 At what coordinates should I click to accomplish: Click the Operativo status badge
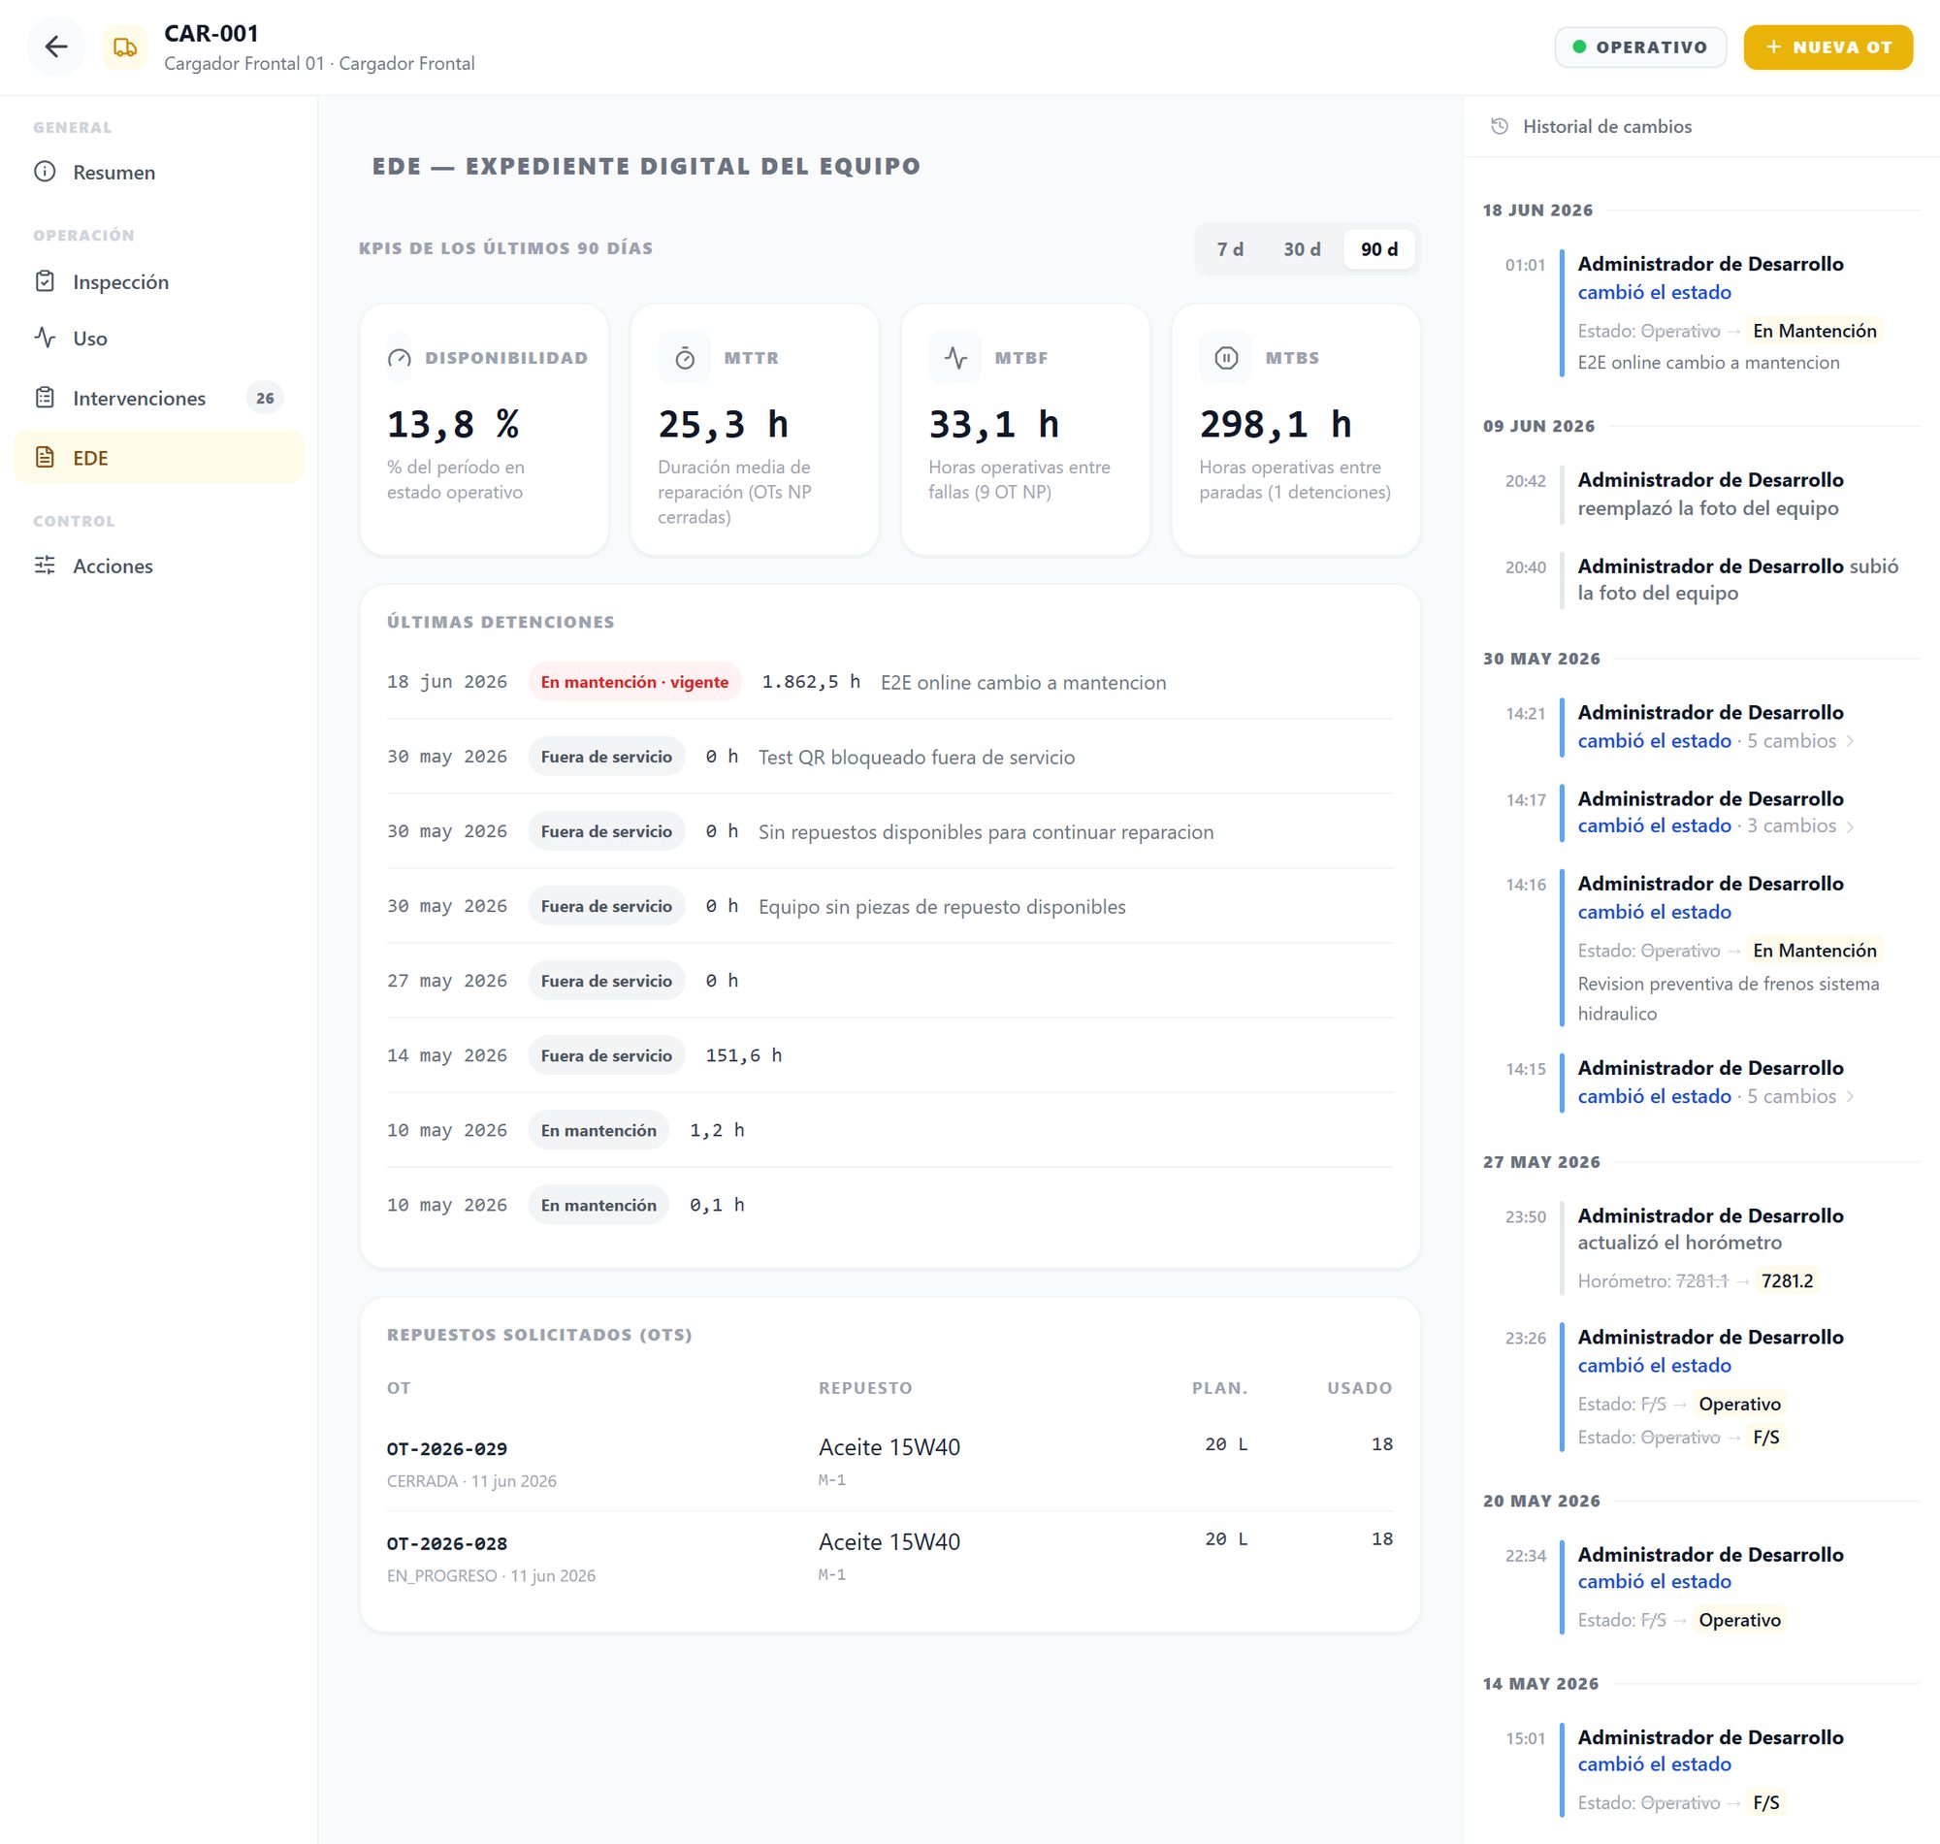click(x=1640, y=48)
